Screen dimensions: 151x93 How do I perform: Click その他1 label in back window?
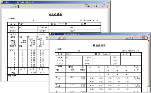coord(13,31)
